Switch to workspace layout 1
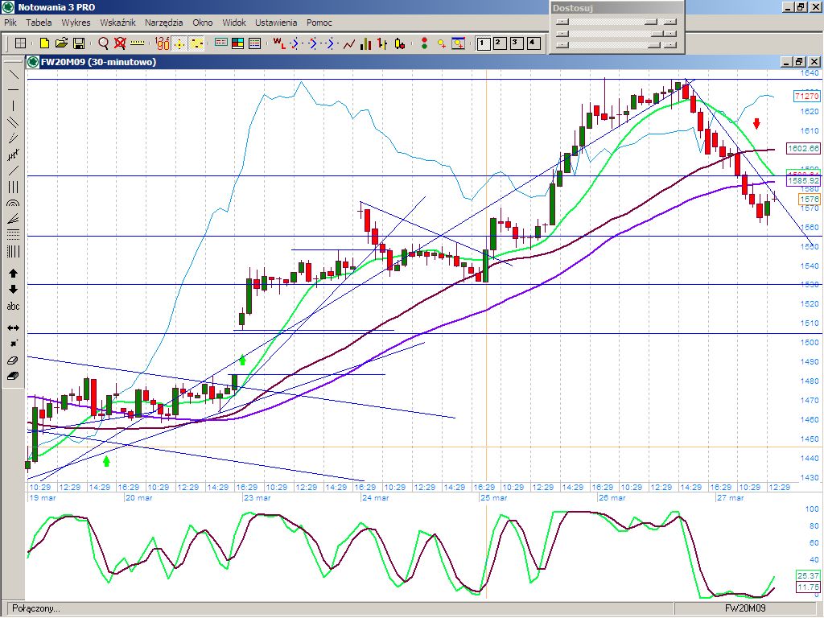Image resolution: width=824 pixels, height=618 pixels. [x=484, y=43]
